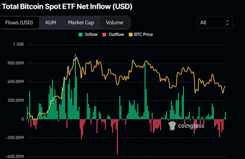The width and height of the screenshot is (245, 159).
Task: Click the 1.20B y-axis label
Action: coord(18,45)
